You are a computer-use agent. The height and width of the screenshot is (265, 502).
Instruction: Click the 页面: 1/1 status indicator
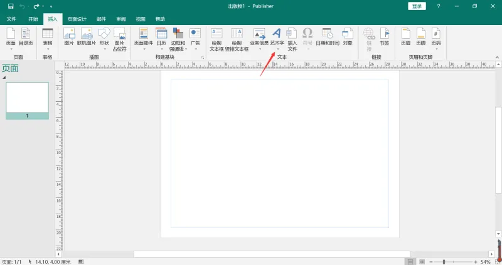12,262
